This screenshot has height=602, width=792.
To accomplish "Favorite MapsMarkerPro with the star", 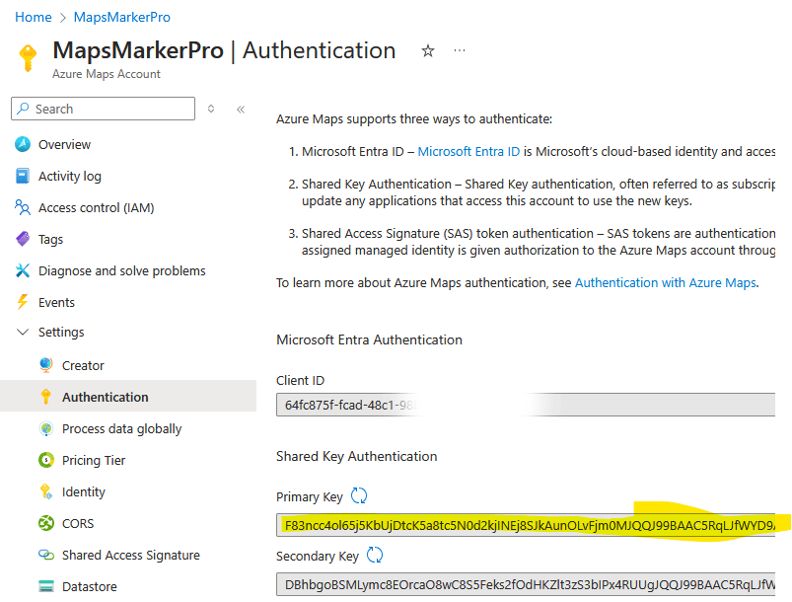I will tap(427, 50).
